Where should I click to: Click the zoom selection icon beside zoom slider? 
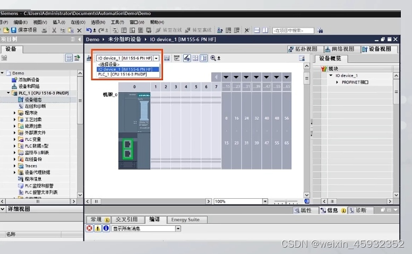click(307, 201)
